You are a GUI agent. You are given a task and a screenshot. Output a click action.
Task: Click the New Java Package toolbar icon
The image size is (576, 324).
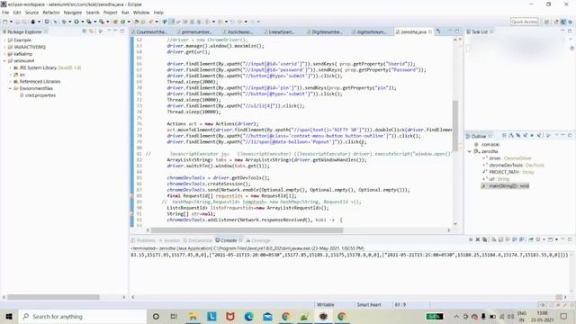(115, 22)
